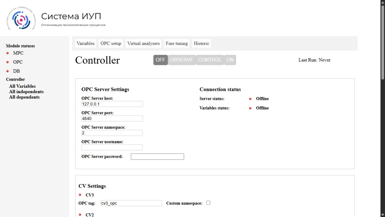Open the OPC setup tab
The height and width of the screenshot is (217, 385).
[x=111, y=44]
